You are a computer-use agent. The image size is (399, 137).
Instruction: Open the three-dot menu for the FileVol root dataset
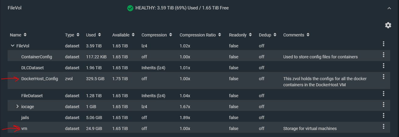coord(384,44)
